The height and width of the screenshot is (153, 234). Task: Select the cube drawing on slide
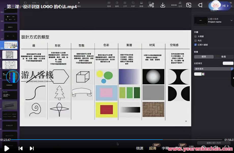tap(83, 77)
